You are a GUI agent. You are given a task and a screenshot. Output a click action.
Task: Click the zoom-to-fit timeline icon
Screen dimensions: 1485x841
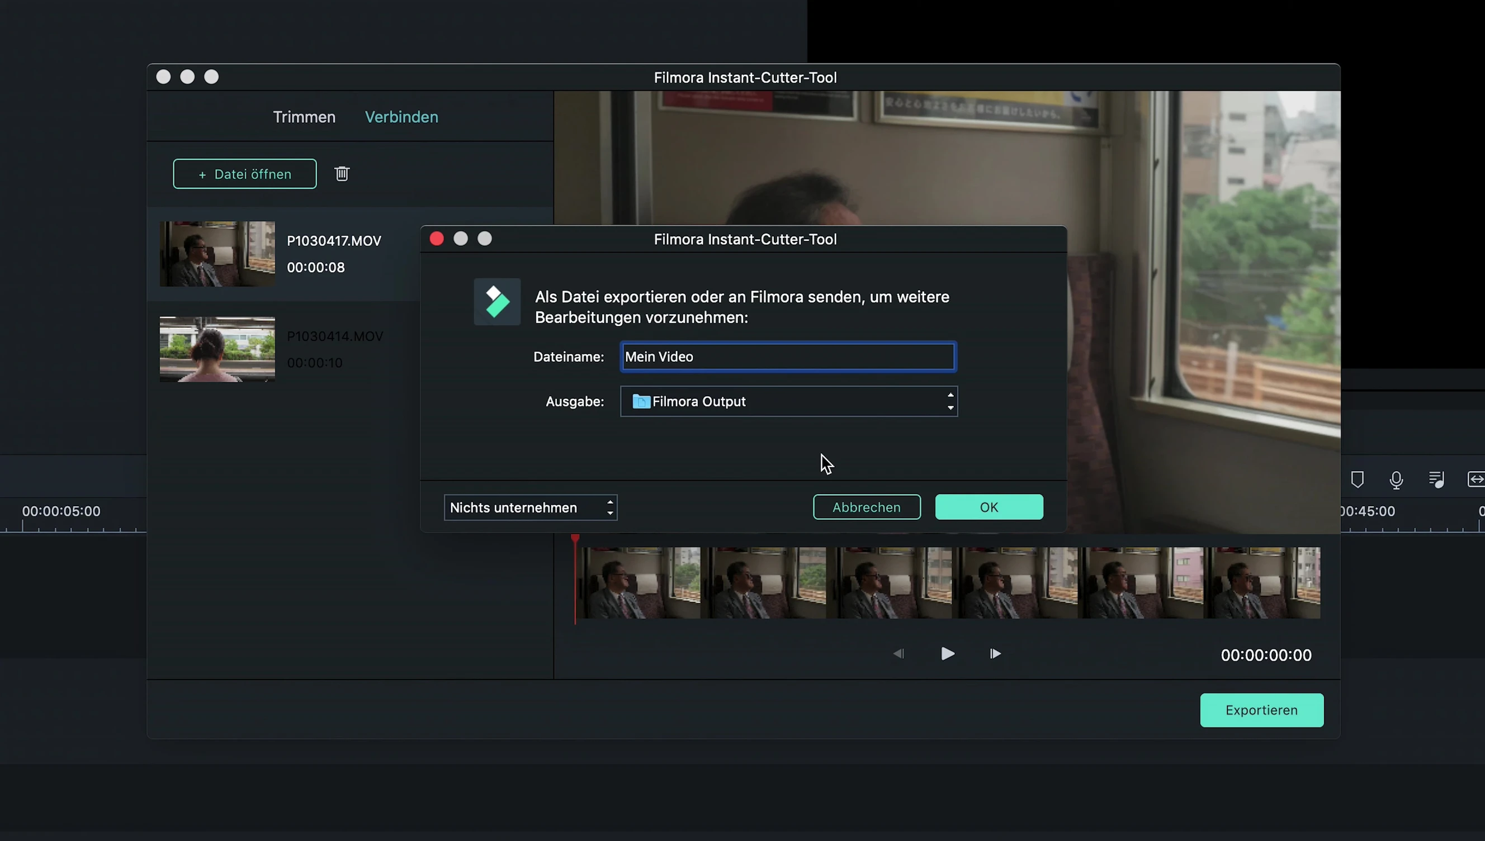(x=1475, y=479)
